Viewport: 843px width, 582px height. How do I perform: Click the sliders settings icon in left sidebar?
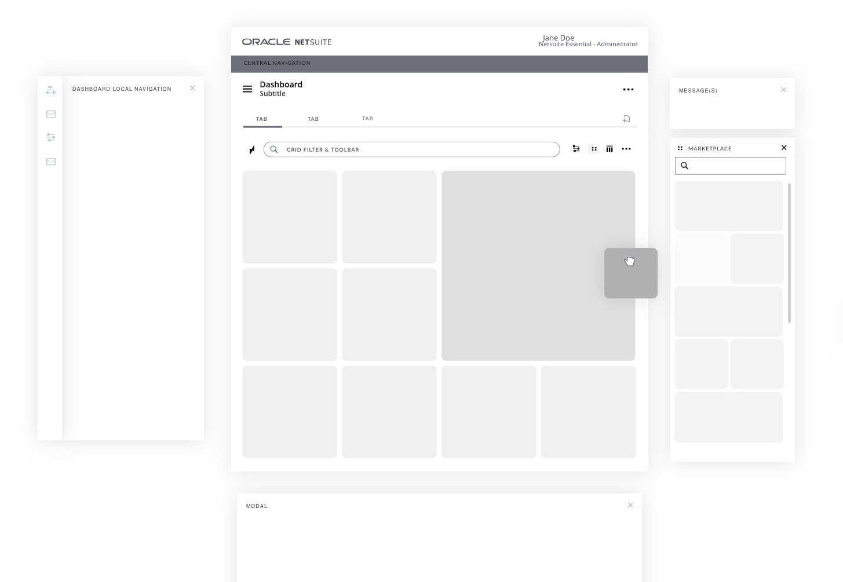click(x=51, y=137)
